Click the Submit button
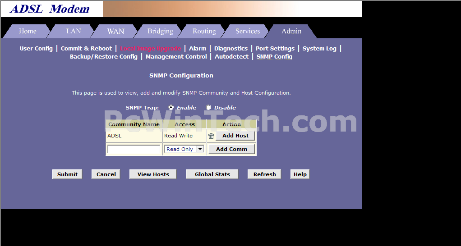This screenshot has width=461, height=246. coord(67,174)
